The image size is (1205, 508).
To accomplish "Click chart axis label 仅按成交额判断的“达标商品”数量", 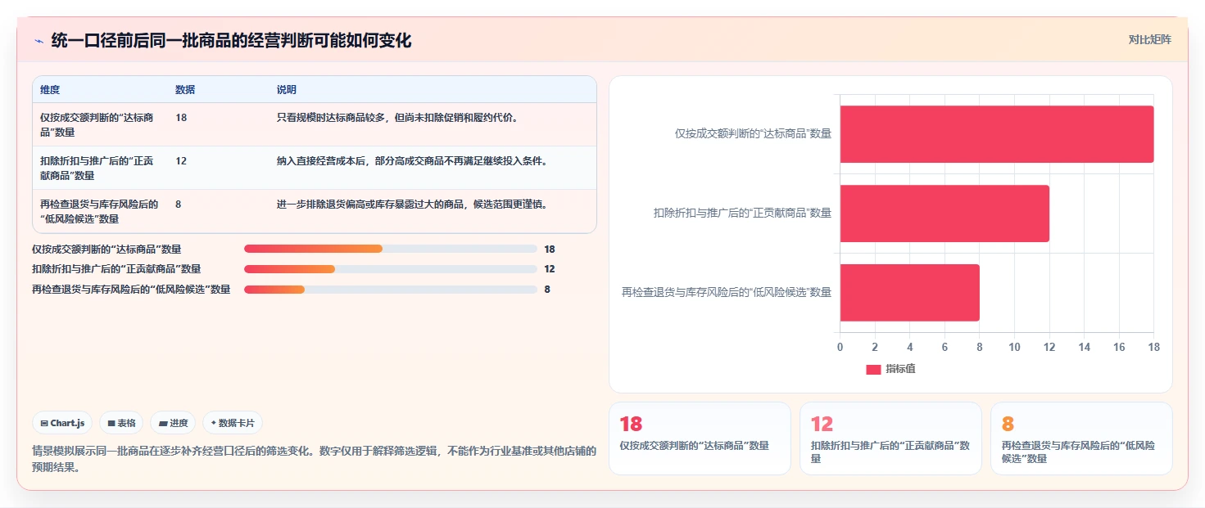I will coord(753,134).
